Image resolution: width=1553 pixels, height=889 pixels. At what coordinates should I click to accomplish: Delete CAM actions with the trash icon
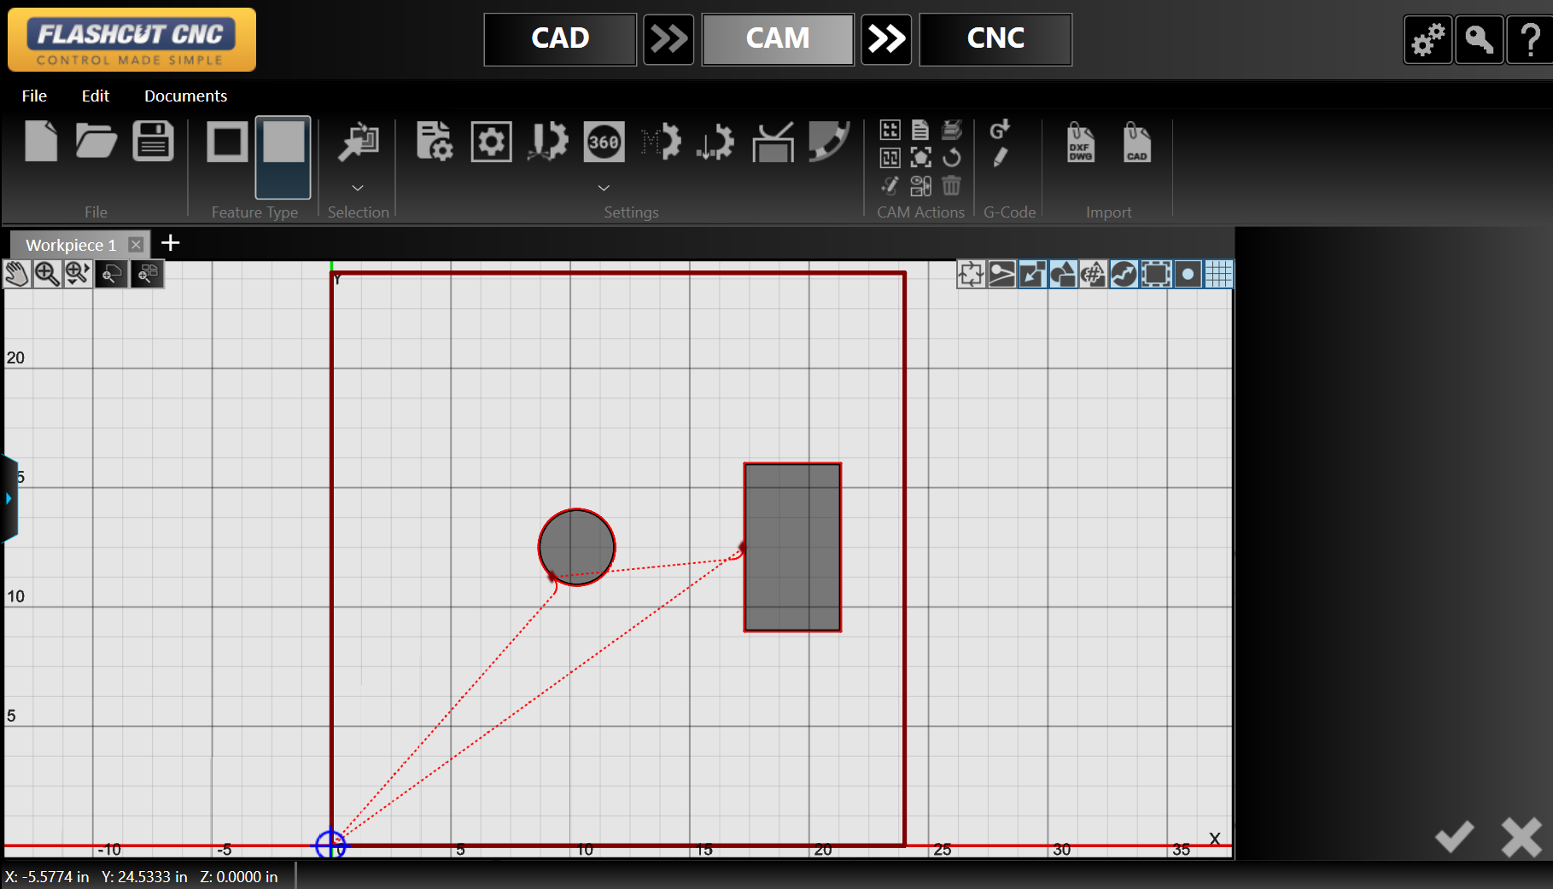tap(951, 185)
